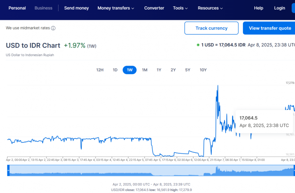Expand the Tools menu
The width and height of the screenshot is (295, 193).
click(181, 8)
